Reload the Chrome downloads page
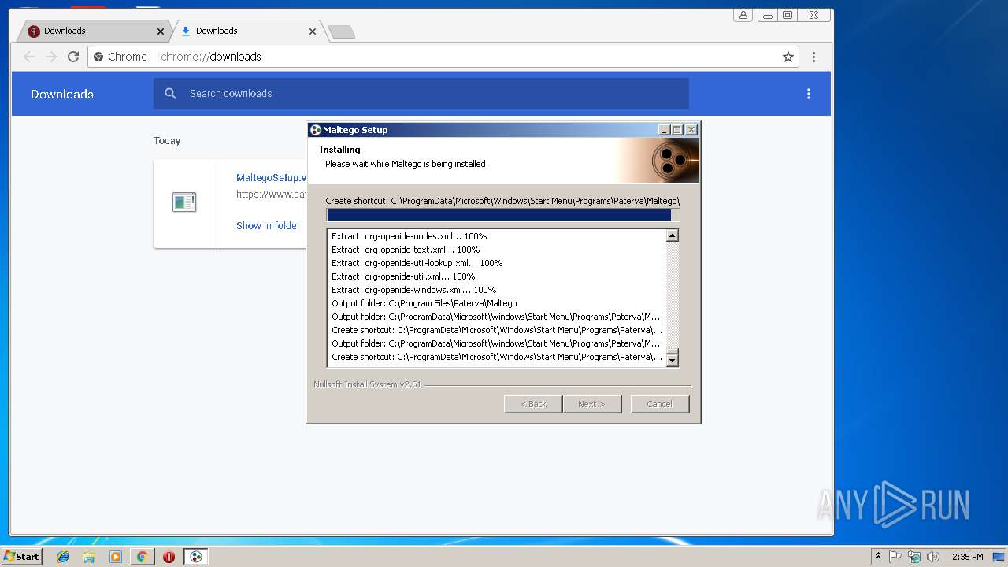This screenshot has height=567, width=1008. coord(73,57)
